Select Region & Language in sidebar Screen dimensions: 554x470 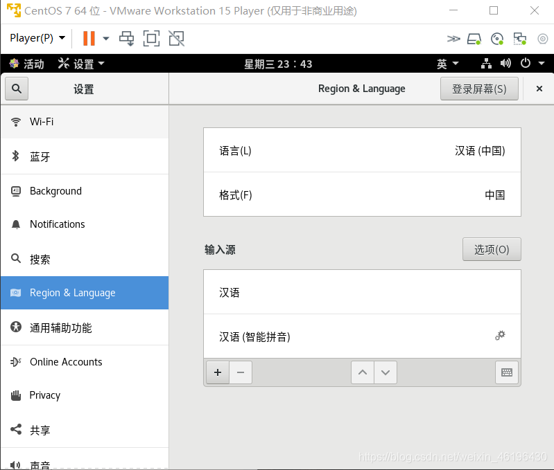[x=85, y=293]
